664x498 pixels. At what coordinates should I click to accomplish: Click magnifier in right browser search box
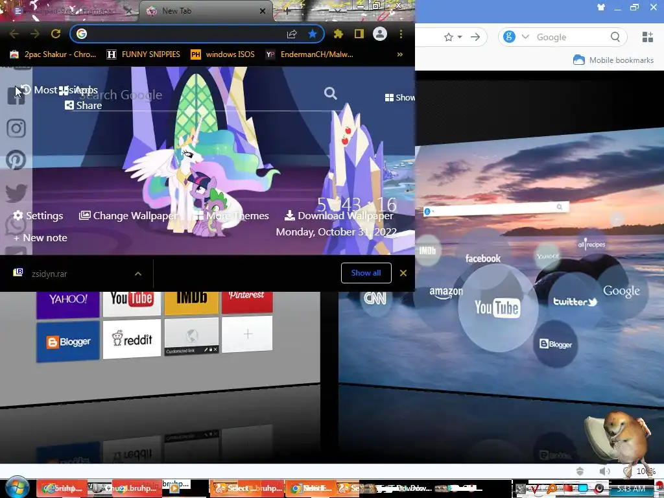615,37
